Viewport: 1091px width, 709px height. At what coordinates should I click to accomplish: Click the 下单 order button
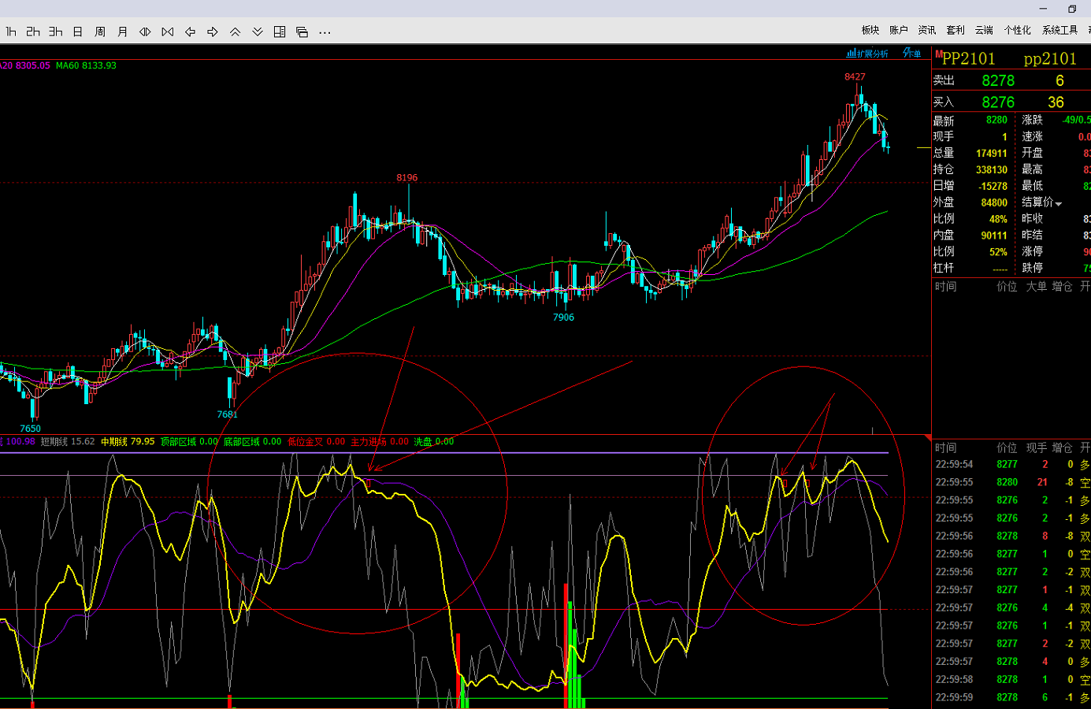(911, 54)
